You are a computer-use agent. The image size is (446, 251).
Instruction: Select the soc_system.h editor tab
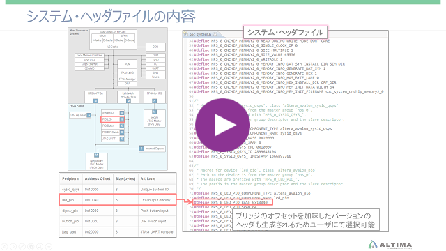[200, 34]
